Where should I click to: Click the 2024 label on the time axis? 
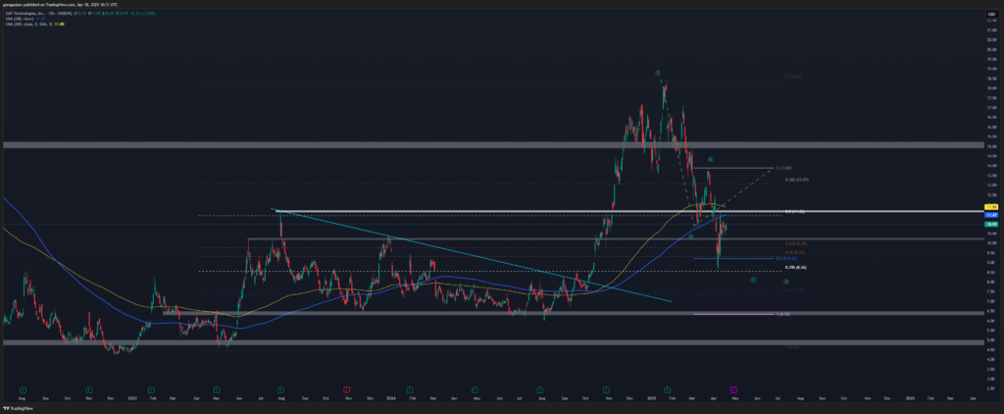(x=390, y=400)
